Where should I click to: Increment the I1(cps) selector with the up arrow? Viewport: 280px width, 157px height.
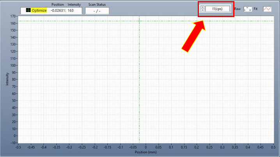tap(202, 7)
